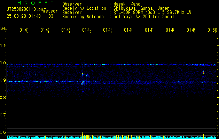This screenshot has height=139, width=219.
Task: Click the red echo spot before 0150
Action: (x=203, y=72)
